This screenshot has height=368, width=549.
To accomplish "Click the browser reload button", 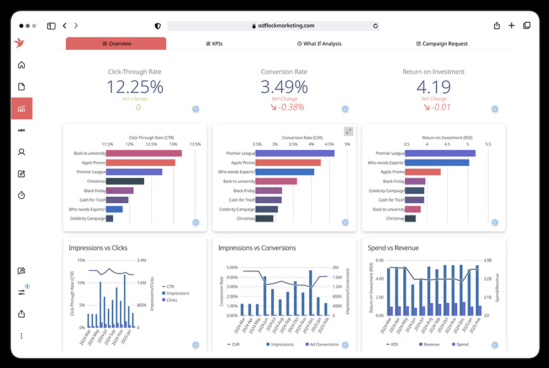I will 376,25.
